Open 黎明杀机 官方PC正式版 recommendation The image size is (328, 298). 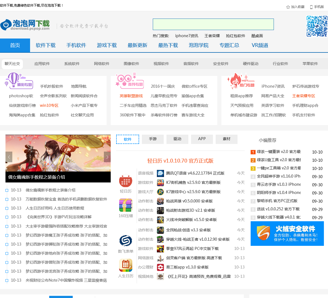coord(277,201)
